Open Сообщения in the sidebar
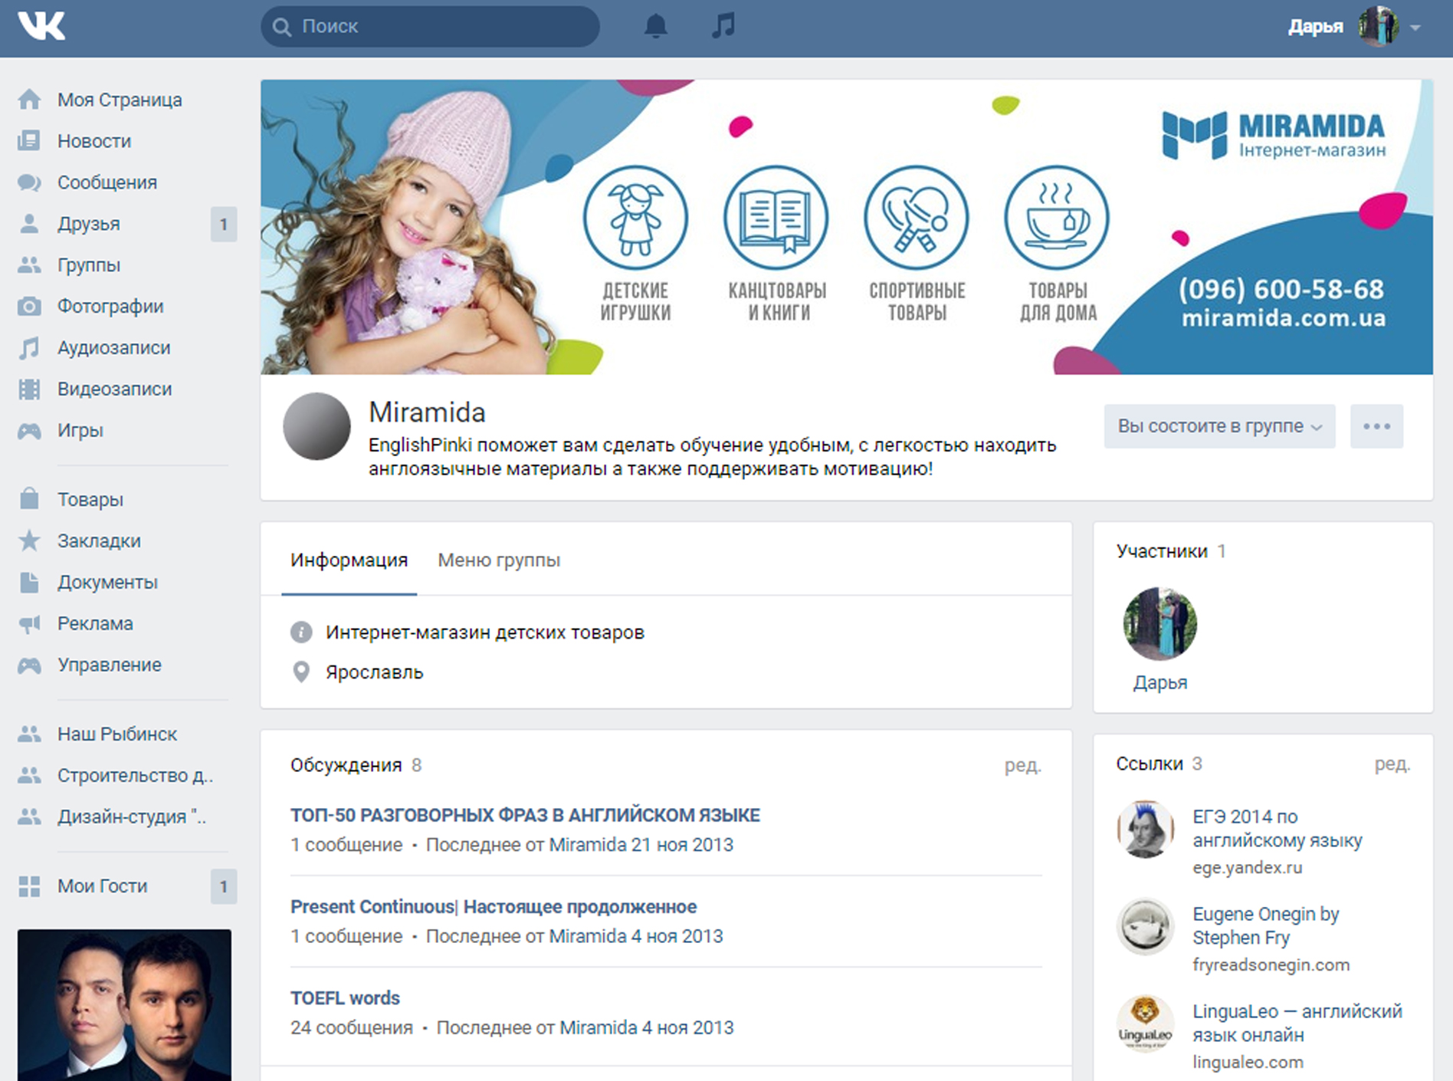The height and width of the screenshot is (1081, 1453). [107, 182]
